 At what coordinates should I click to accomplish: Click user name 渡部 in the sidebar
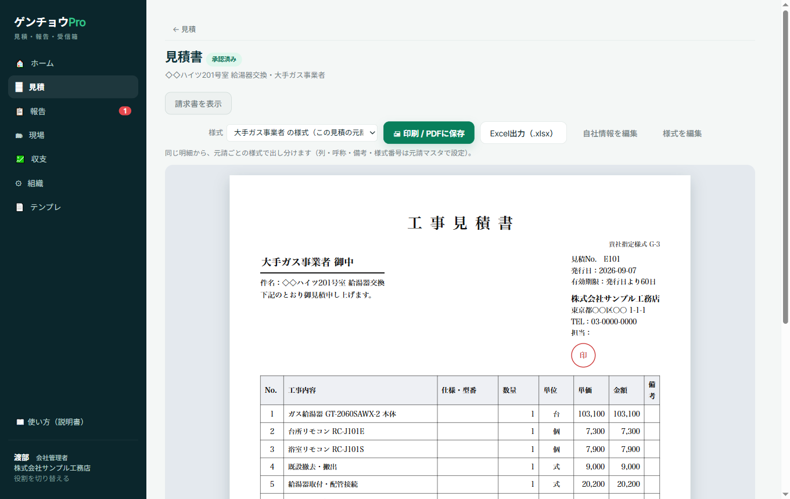(21, 457)
